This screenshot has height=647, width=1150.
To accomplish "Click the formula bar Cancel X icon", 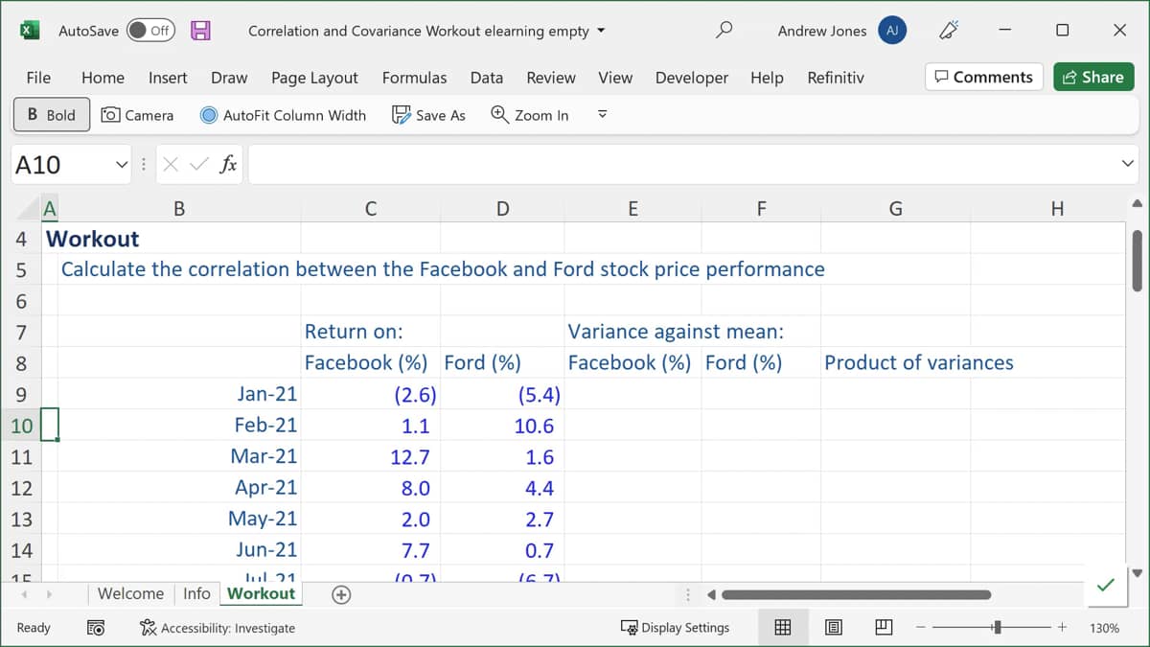I will tap(171, 165).
